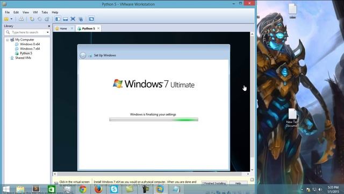Open the VM menu

pos(35,12)
